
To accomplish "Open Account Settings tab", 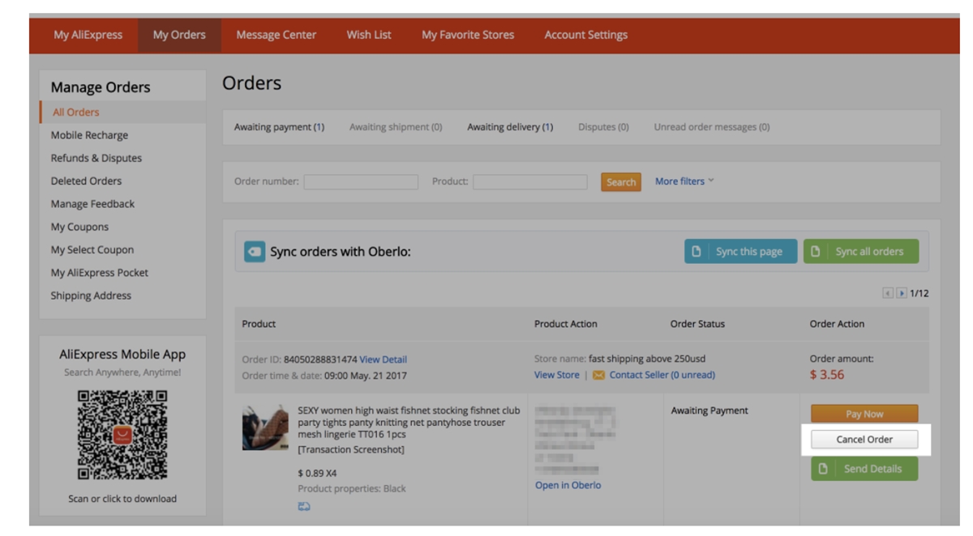I will (586, 35).
